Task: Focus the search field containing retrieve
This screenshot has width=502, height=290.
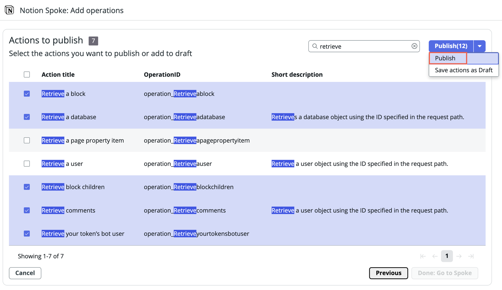Action: coord(364,46)
